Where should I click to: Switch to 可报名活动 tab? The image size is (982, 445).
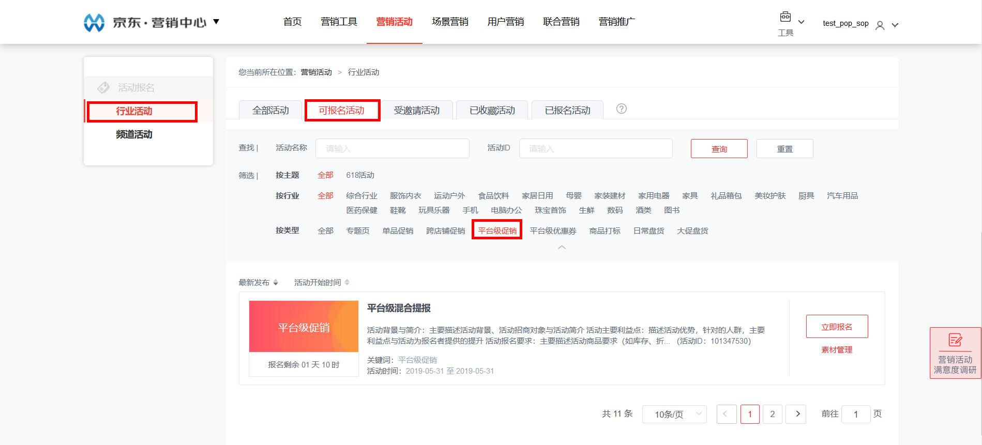[342, 110]
